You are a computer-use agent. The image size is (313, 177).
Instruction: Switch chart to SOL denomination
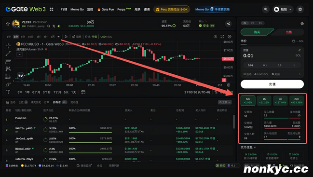[110, 37]
